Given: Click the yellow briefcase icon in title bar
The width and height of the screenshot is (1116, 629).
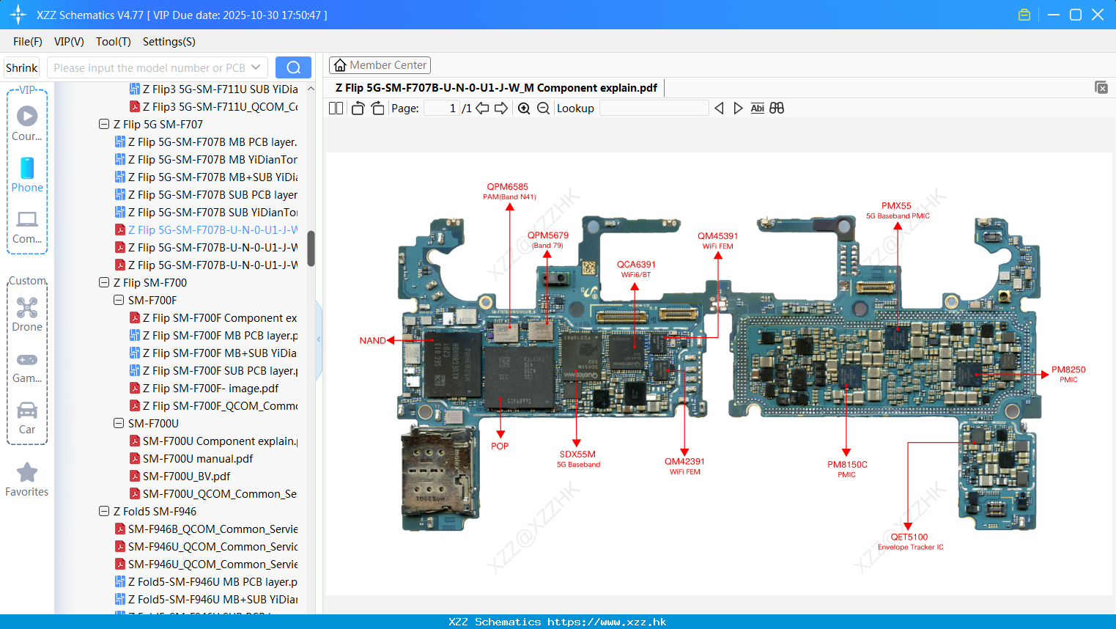Looking at the screenshot, I should [1024, 15].
